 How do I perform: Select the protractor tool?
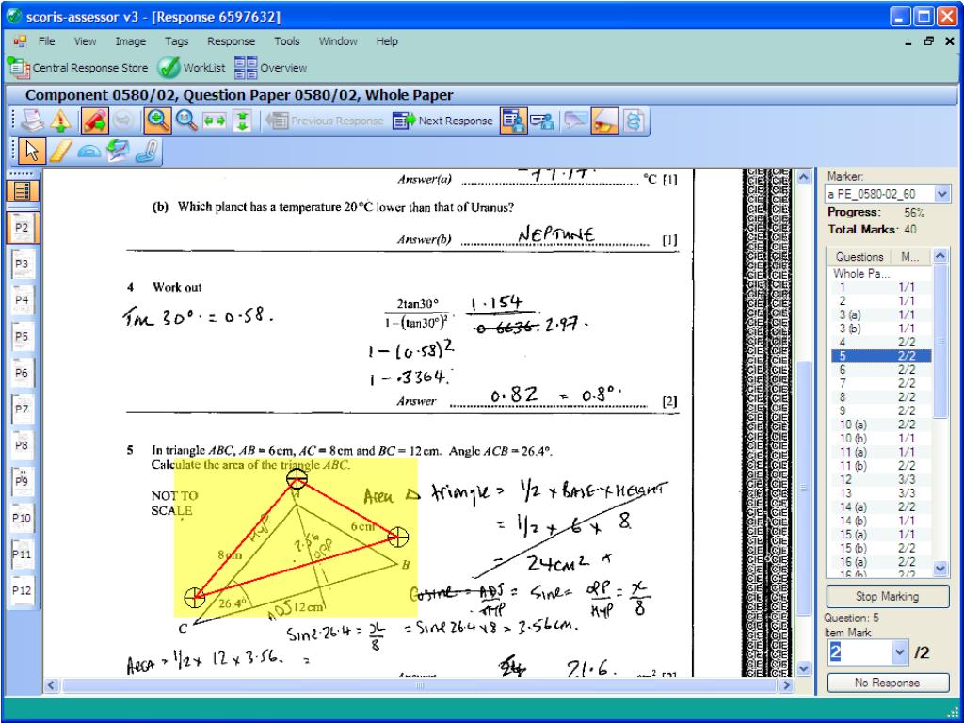click(x=89, y=152)
